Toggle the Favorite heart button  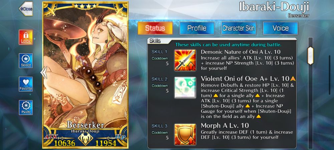pyautogui.click(x=26, y=84)
